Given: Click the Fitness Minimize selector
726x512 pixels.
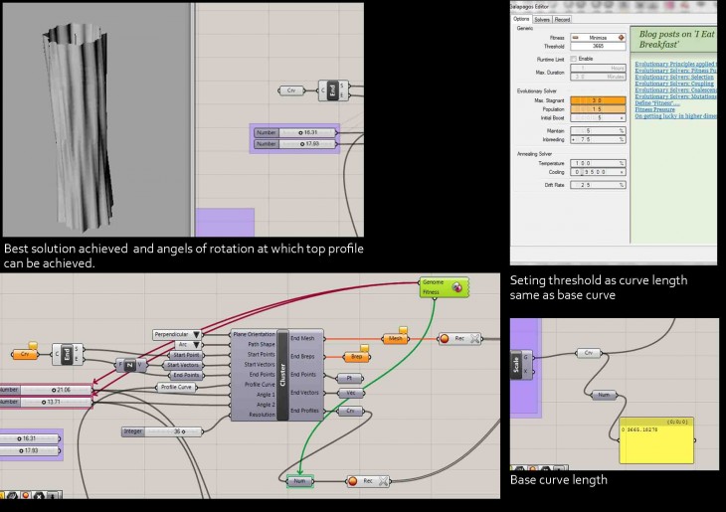Looking at the screenshot, I should click(596, 38).
